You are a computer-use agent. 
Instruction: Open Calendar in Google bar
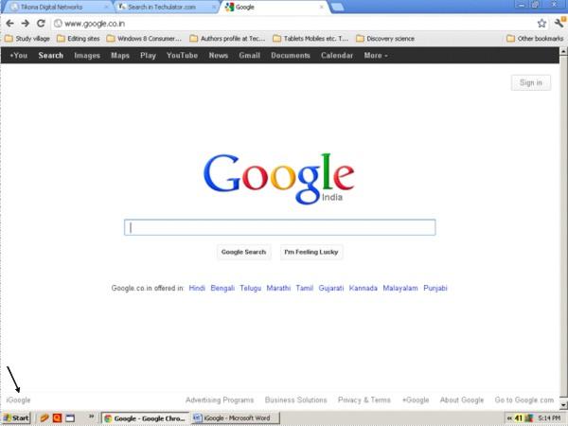click(x=336, y=56)
